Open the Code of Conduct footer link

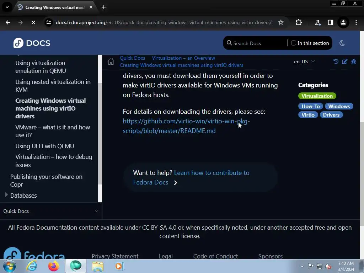[215, 256]
